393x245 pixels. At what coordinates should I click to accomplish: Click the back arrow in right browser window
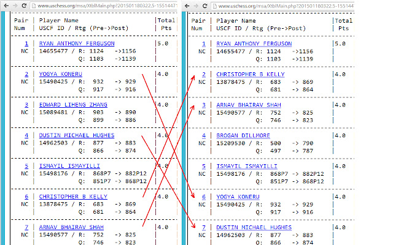pos(187,6)
